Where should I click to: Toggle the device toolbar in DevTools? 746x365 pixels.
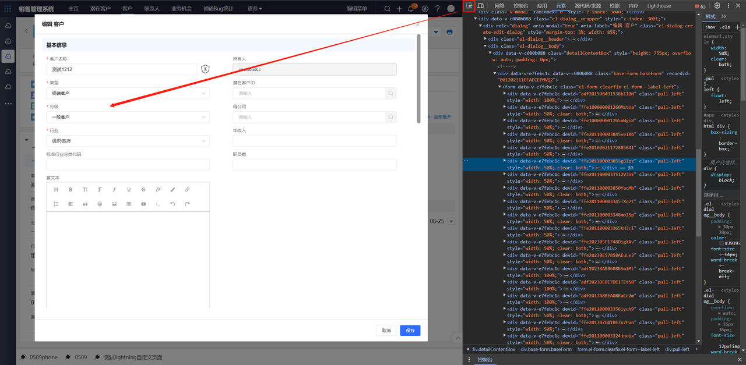(481, 6)
